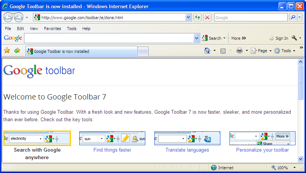The image size is (306, 173).
Task: Click the Home page icon
Action: pyautogui.click(x=207, y=51)
